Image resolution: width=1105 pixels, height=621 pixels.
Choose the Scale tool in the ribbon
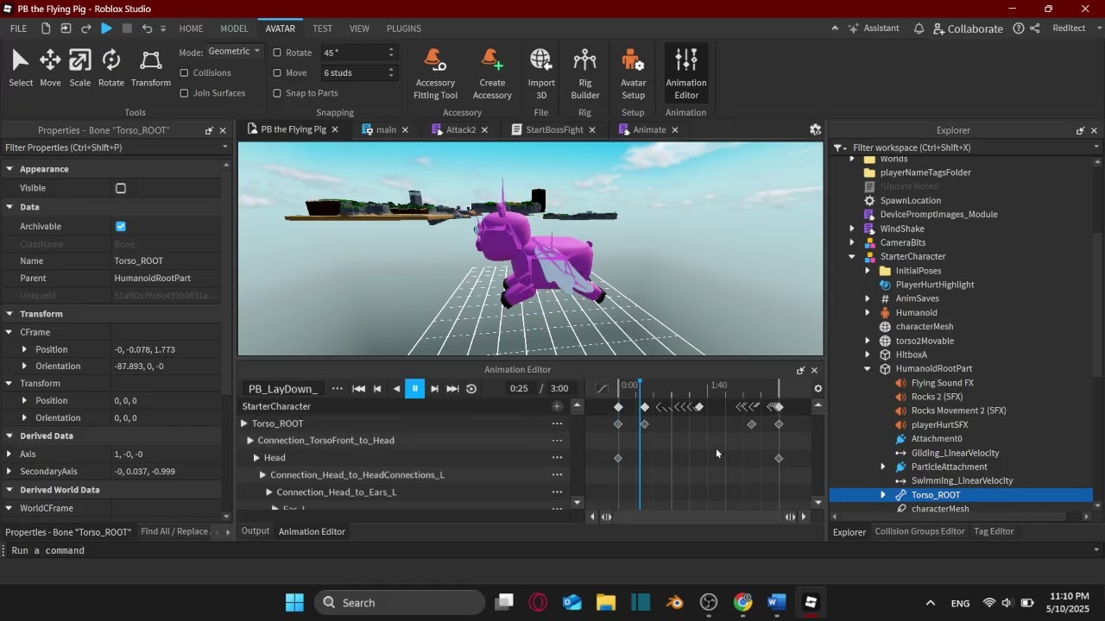tap(80, 68)
